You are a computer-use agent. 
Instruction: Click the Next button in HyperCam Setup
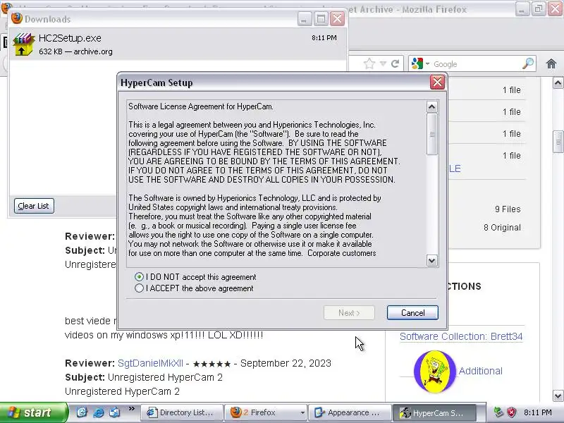click(349, 312)
